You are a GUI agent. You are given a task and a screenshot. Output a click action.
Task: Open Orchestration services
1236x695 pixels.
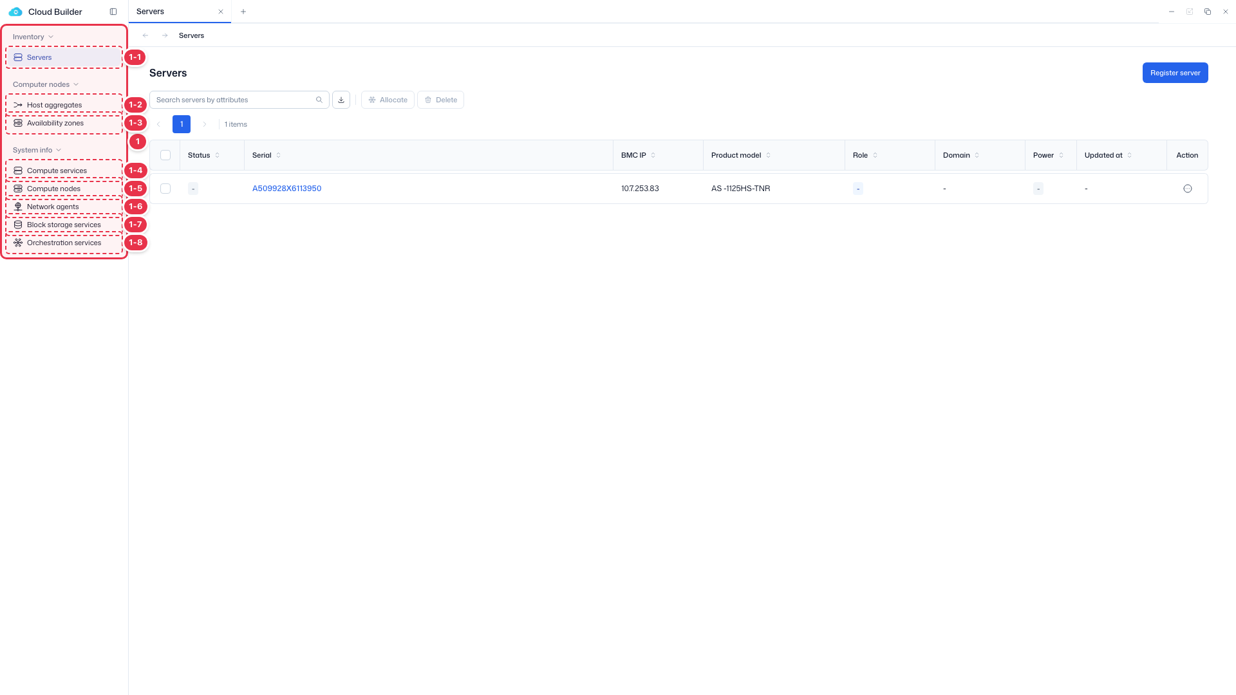point(64,243)
